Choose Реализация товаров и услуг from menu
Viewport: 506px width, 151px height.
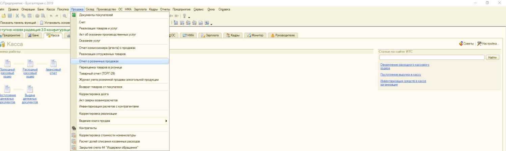pyautogui.click(x=98, y=28)
